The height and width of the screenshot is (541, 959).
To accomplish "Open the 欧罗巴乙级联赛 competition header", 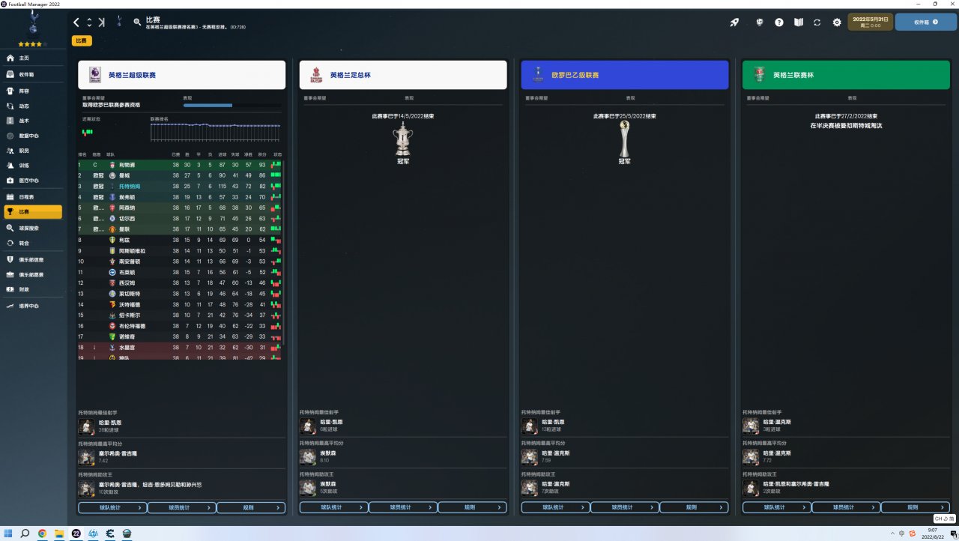I will click(x=625, y=75).
